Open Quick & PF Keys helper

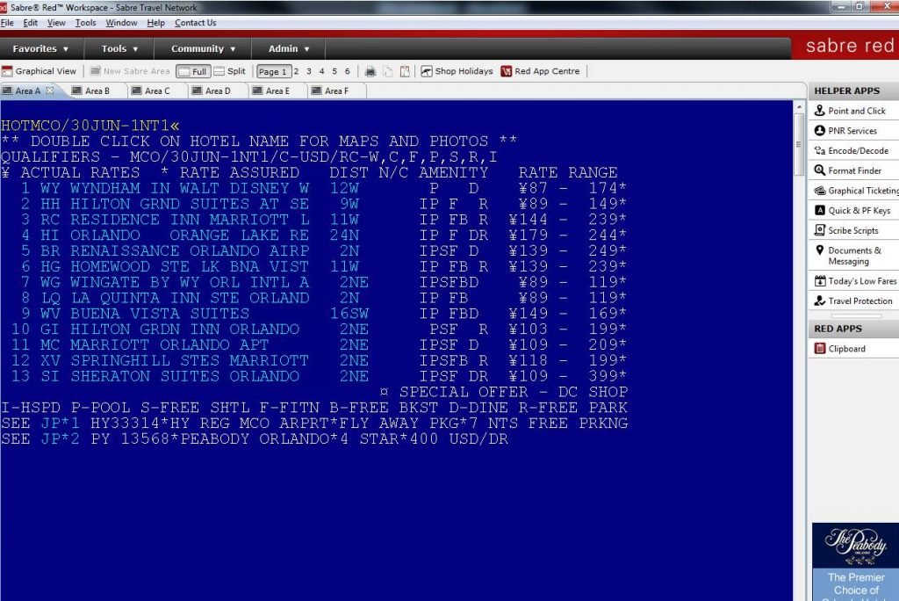pyautogui.click(x=853, y=211)
